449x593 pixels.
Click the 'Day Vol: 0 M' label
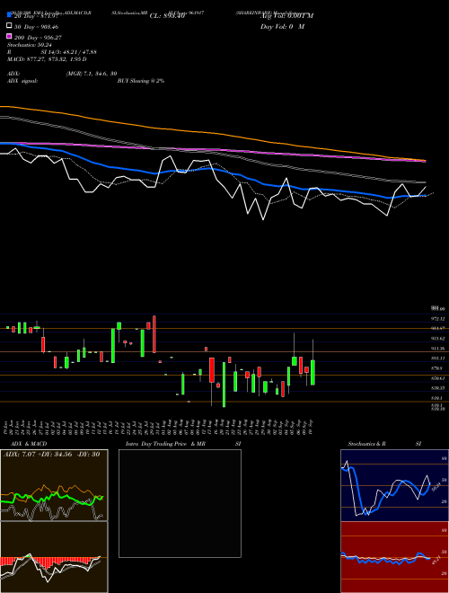282,27
